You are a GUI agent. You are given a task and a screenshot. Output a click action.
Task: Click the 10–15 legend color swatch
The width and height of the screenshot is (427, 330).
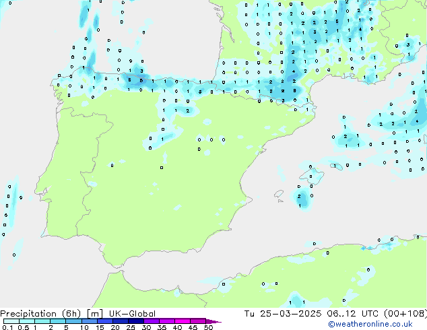[x=89, y=321]
